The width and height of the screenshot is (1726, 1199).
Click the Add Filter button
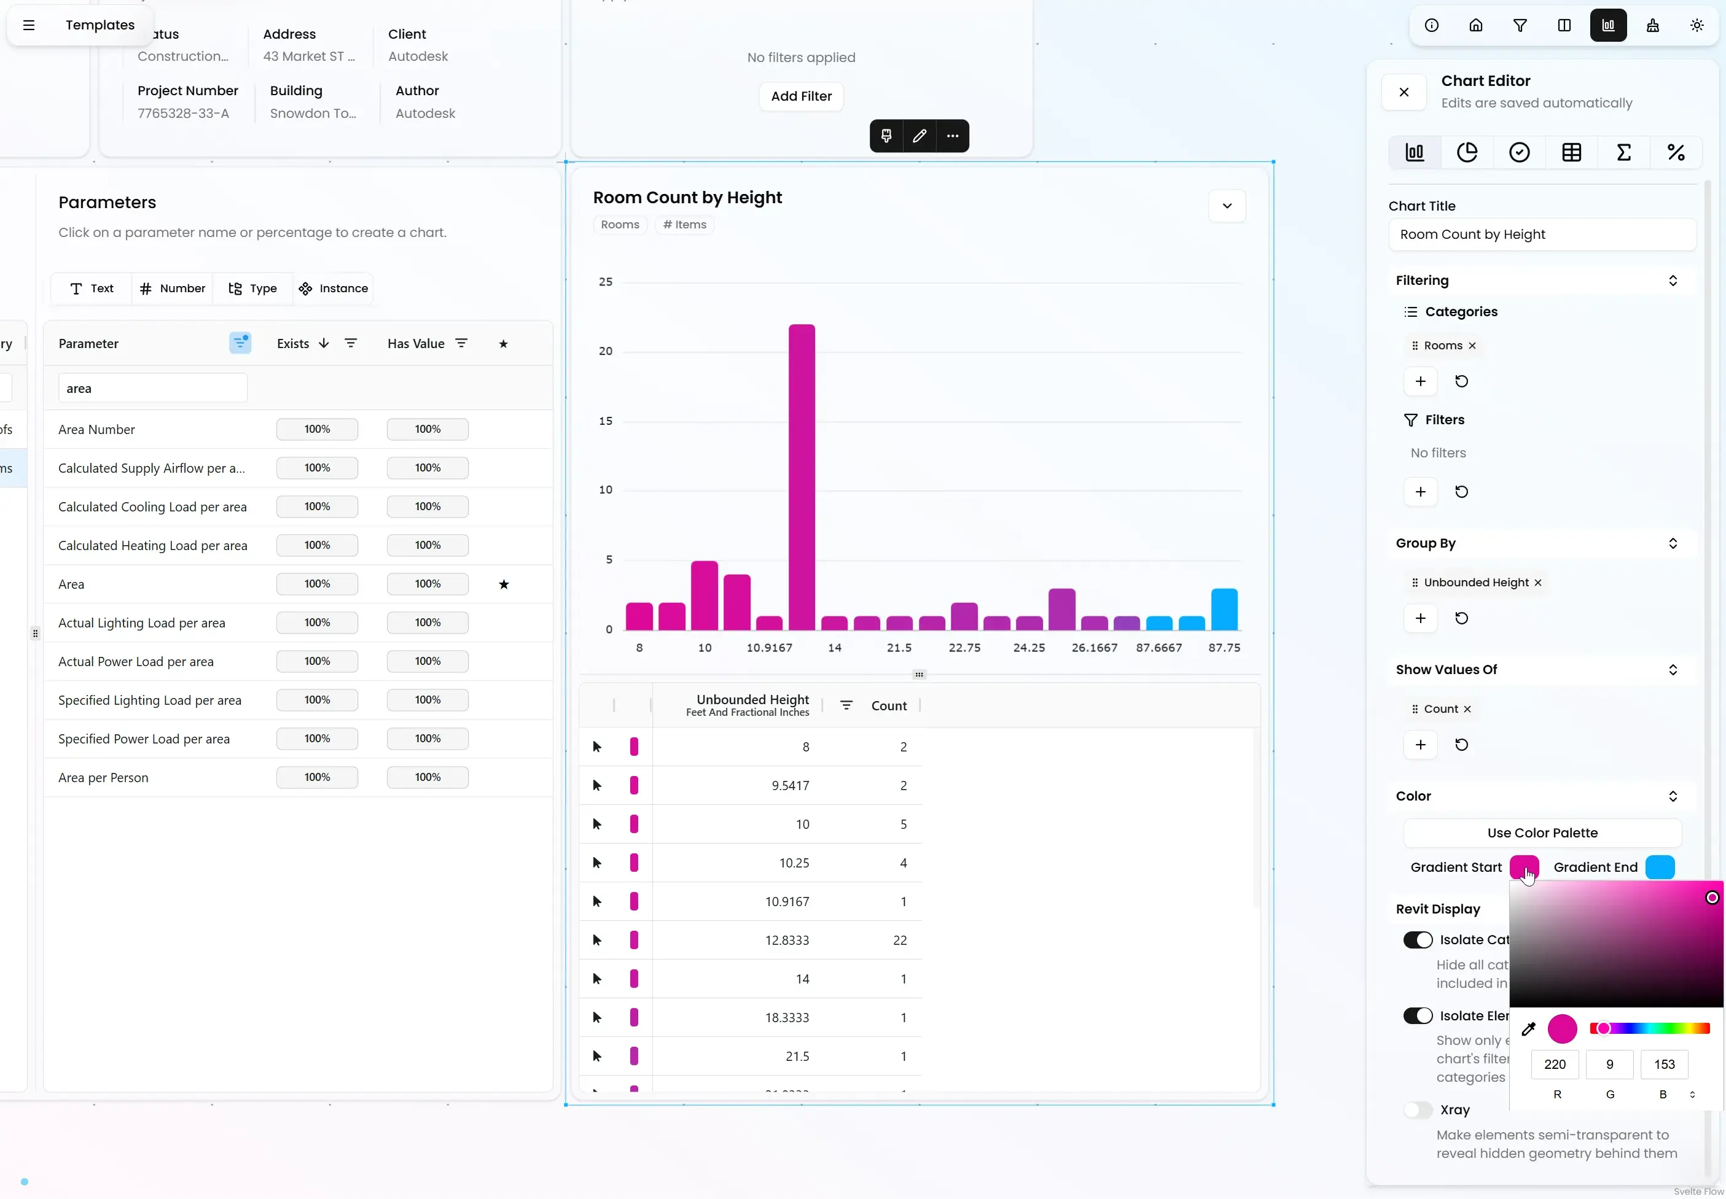pyautogui.click(x=801, y=96)
